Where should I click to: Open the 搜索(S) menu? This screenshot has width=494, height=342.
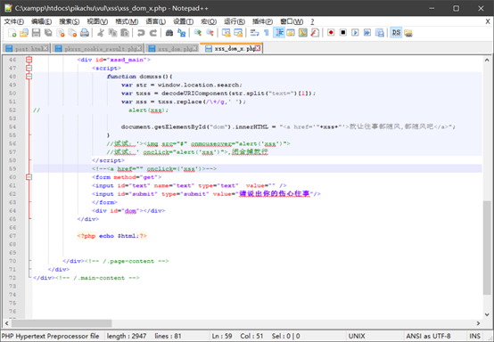70,21
